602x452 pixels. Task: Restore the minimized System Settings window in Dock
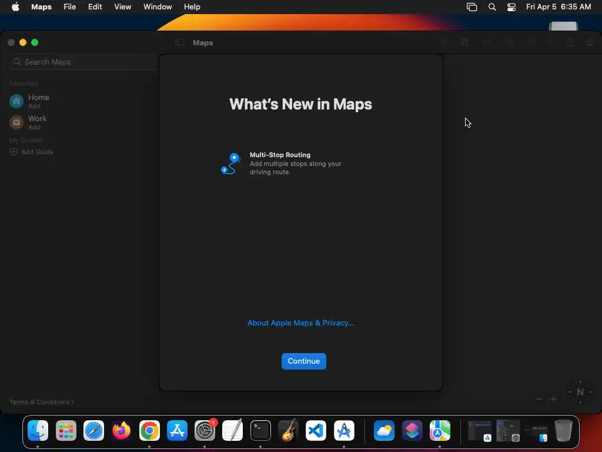[x=508, y=430]
